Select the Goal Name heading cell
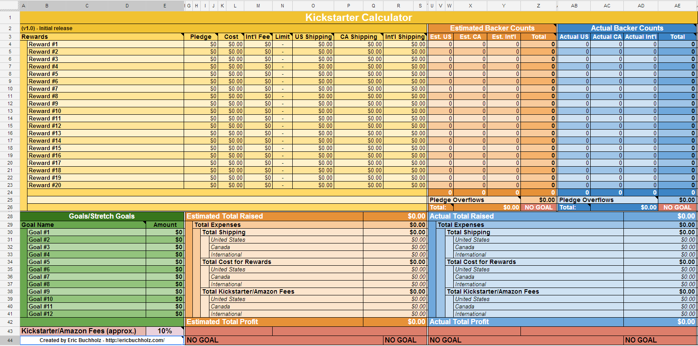This screenshot has width=698, height=346. pyautogui.click(x=83, y=225)
